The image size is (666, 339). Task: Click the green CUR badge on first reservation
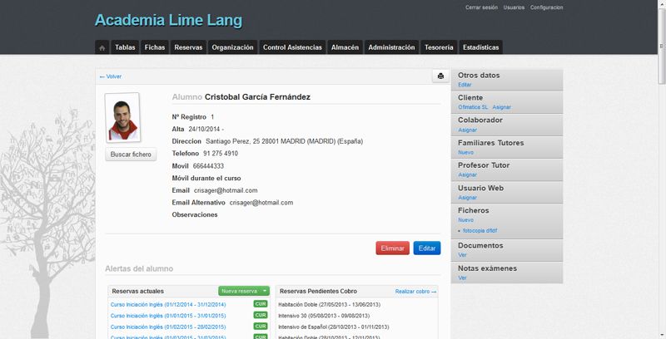click(261, 304)
